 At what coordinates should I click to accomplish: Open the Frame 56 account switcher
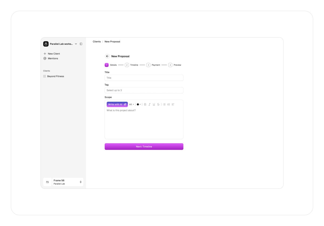tap(68, 182)
